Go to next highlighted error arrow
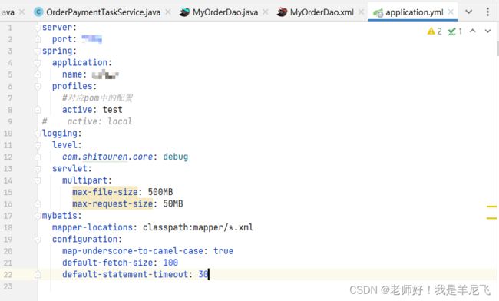The height and width of the screenshot is (301, 499). coord(487,31)
